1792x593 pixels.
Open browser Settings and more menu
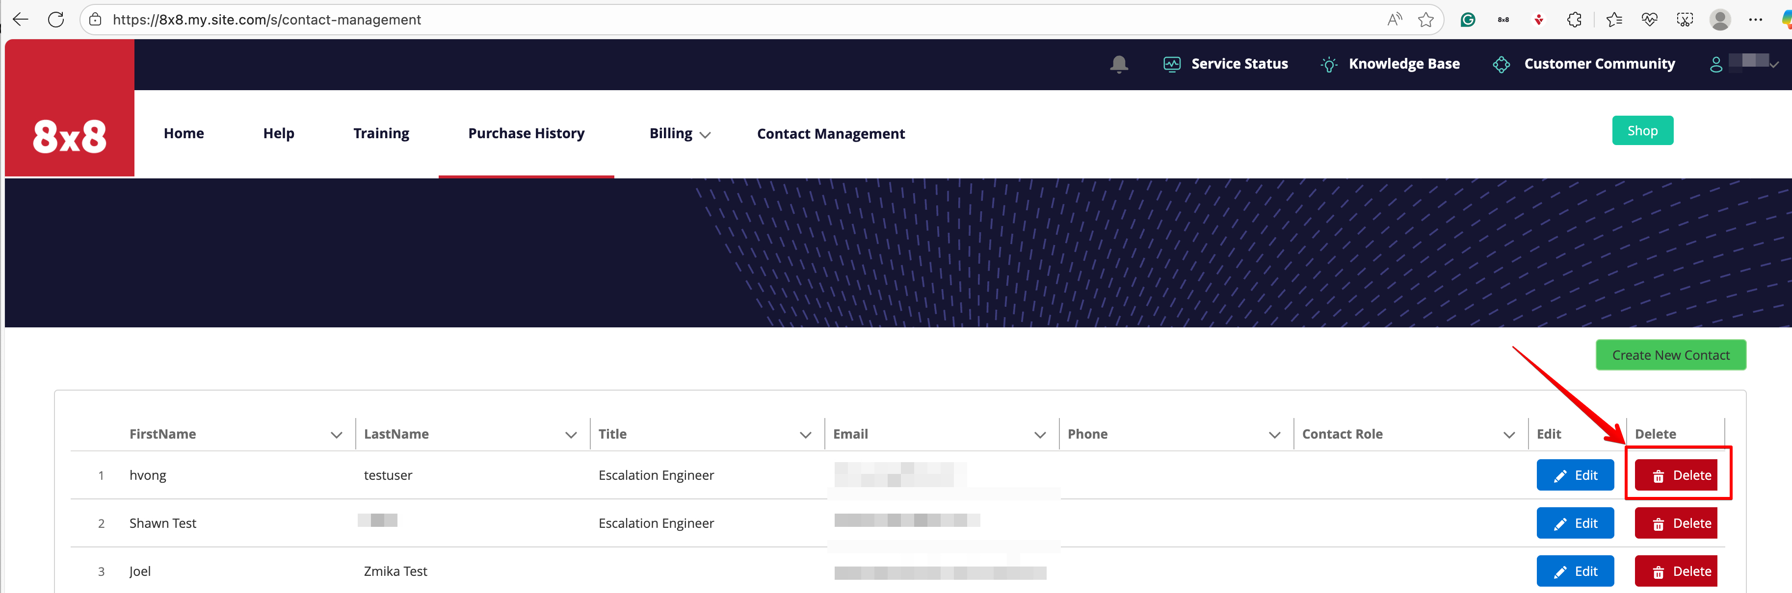tap(1755, 20)
